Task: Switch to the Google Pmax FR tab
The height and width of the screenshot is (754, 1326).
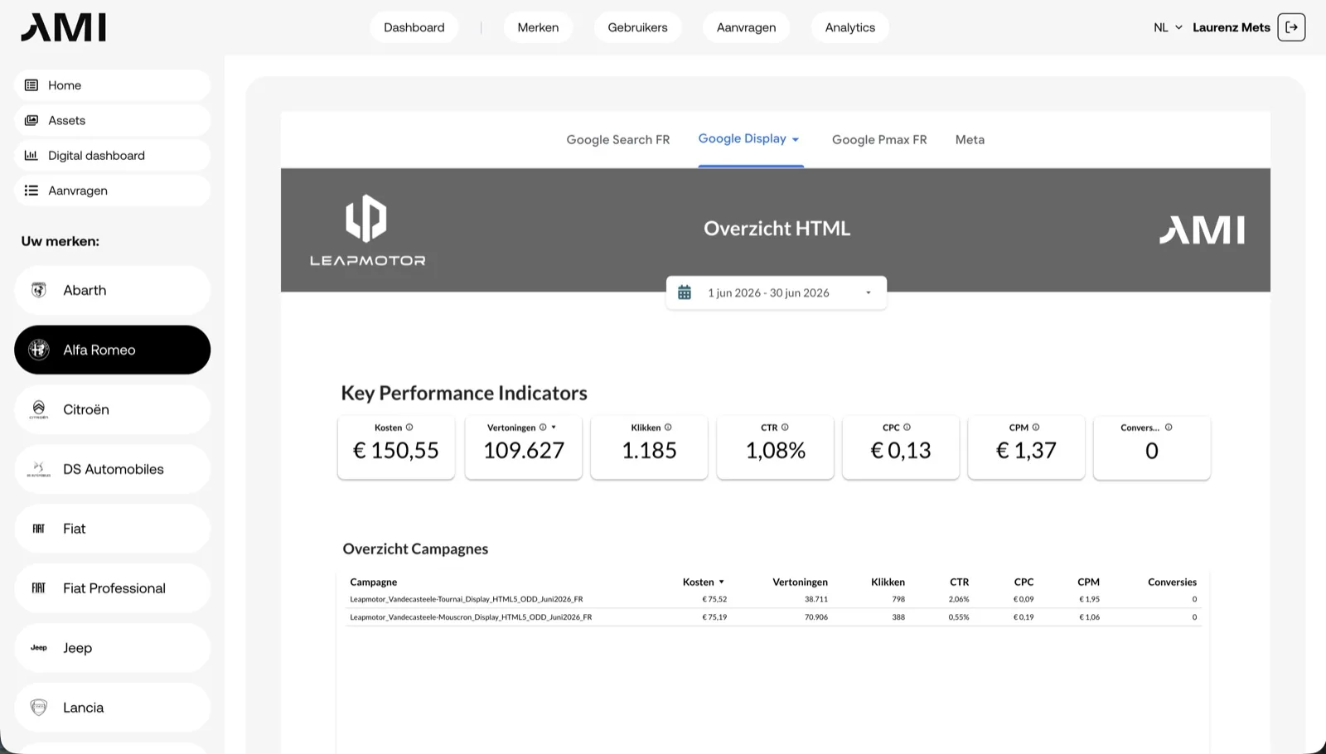Action: (x=879, y=139)
